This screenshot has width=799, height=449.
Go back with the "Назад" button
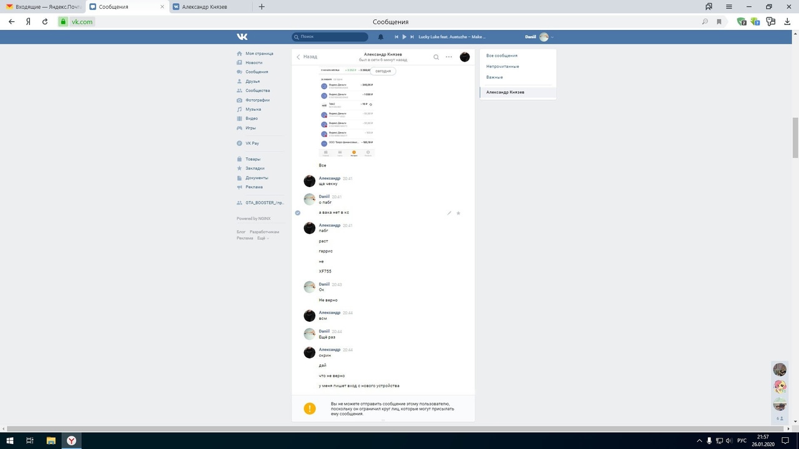pos(306,57)
